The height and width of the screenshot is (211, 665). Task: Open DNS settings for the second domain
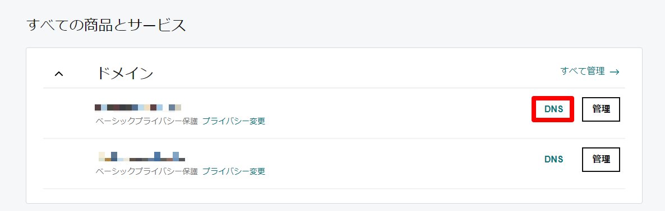pos(553,159)
